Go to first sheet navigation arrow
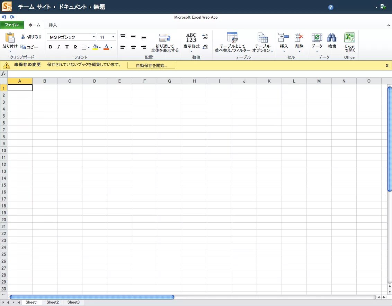The height and width of the screenshot is (306, 392). pyautogui.click(x=3, y=303)
